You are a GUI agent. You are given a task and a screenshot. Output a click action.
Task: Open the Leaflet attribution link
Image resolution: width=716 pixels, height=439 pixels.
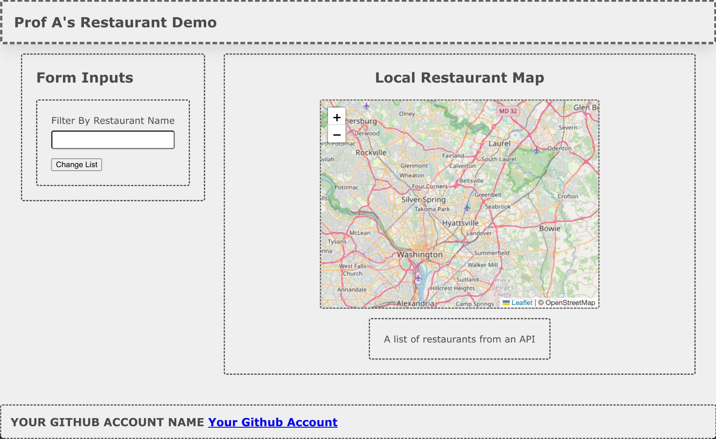tap(522, 303)
